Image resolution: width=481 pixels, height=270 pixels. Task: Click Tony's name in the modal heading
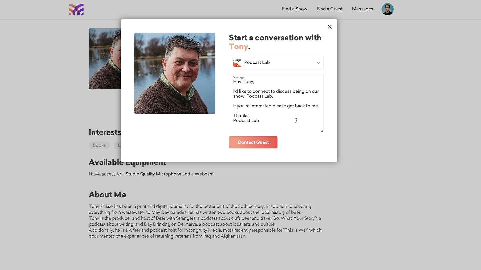tap(238, 47)
